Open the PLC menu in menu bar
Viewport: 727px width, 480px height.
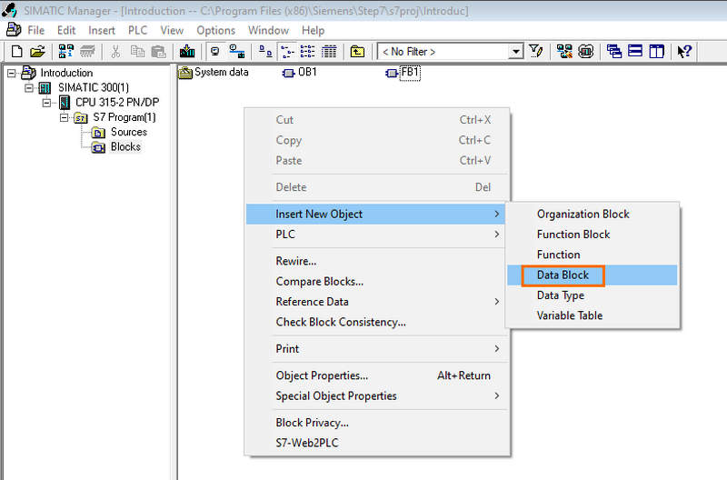138,31
